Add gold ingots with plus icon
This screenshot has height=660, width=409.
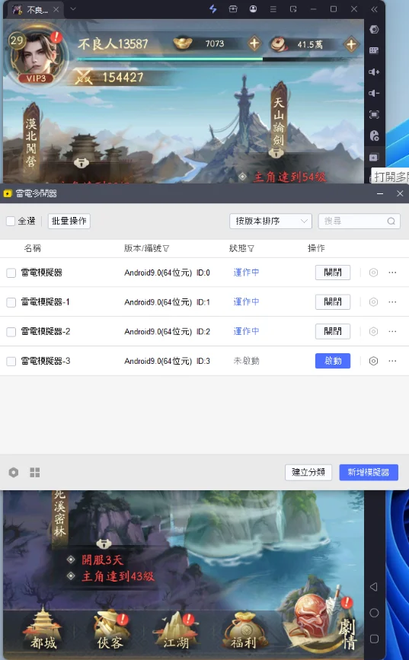254,43
